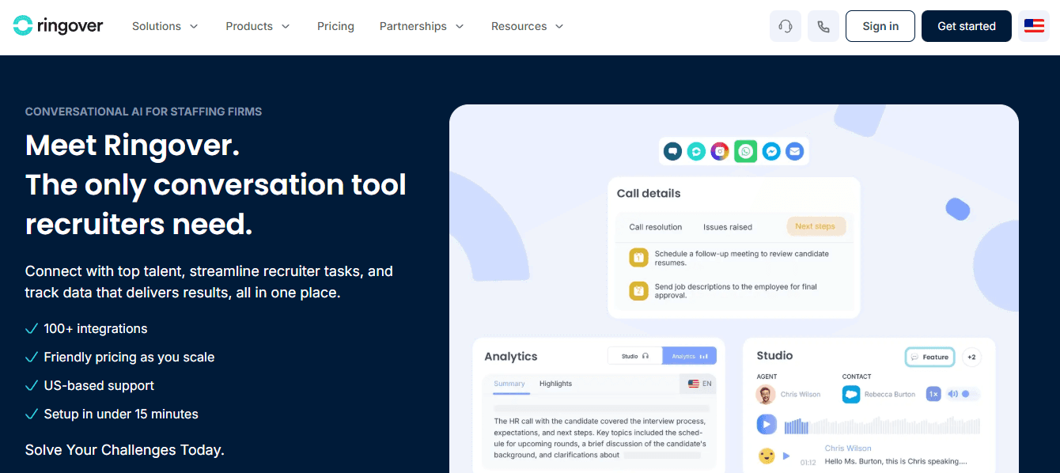Switch the toggle to Analytics

click(690, 356)
